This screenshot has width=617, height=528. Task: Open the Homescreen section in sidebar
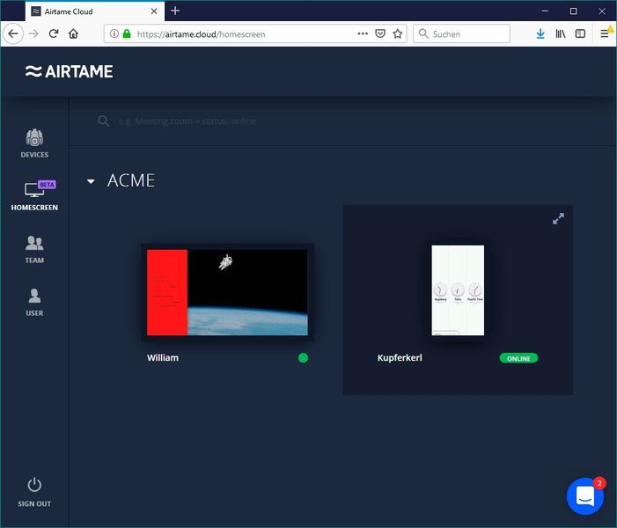tap(34, 195)
